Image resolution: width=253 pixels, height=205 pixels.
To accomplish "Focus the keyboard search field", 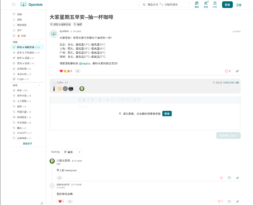I will (165, 5).
